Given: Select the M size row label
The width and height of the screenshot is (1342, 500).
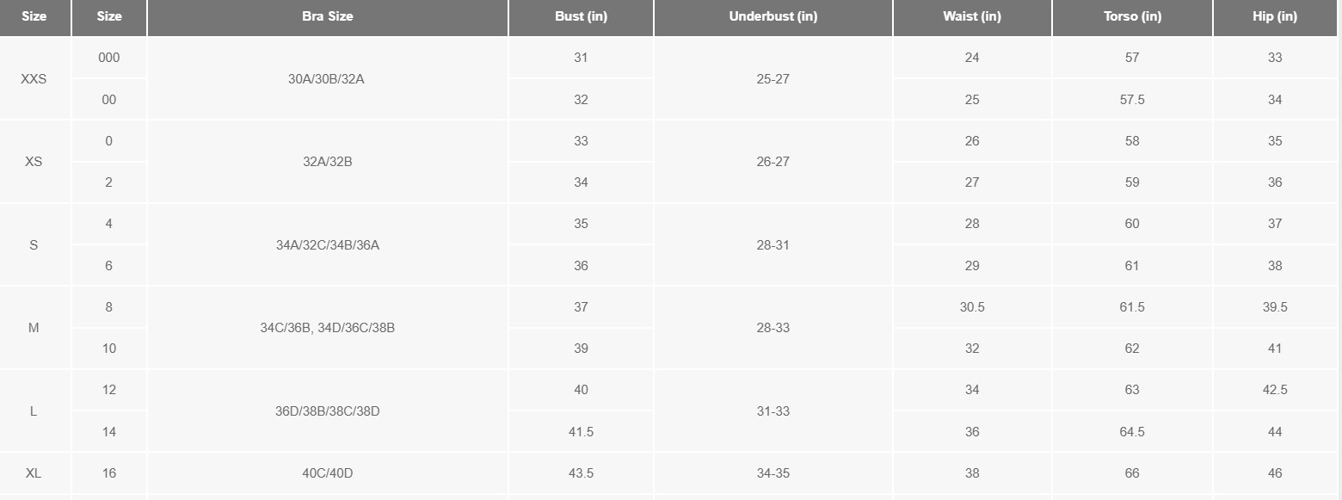Looking at the screenshot, I should [x=34, y=328].
